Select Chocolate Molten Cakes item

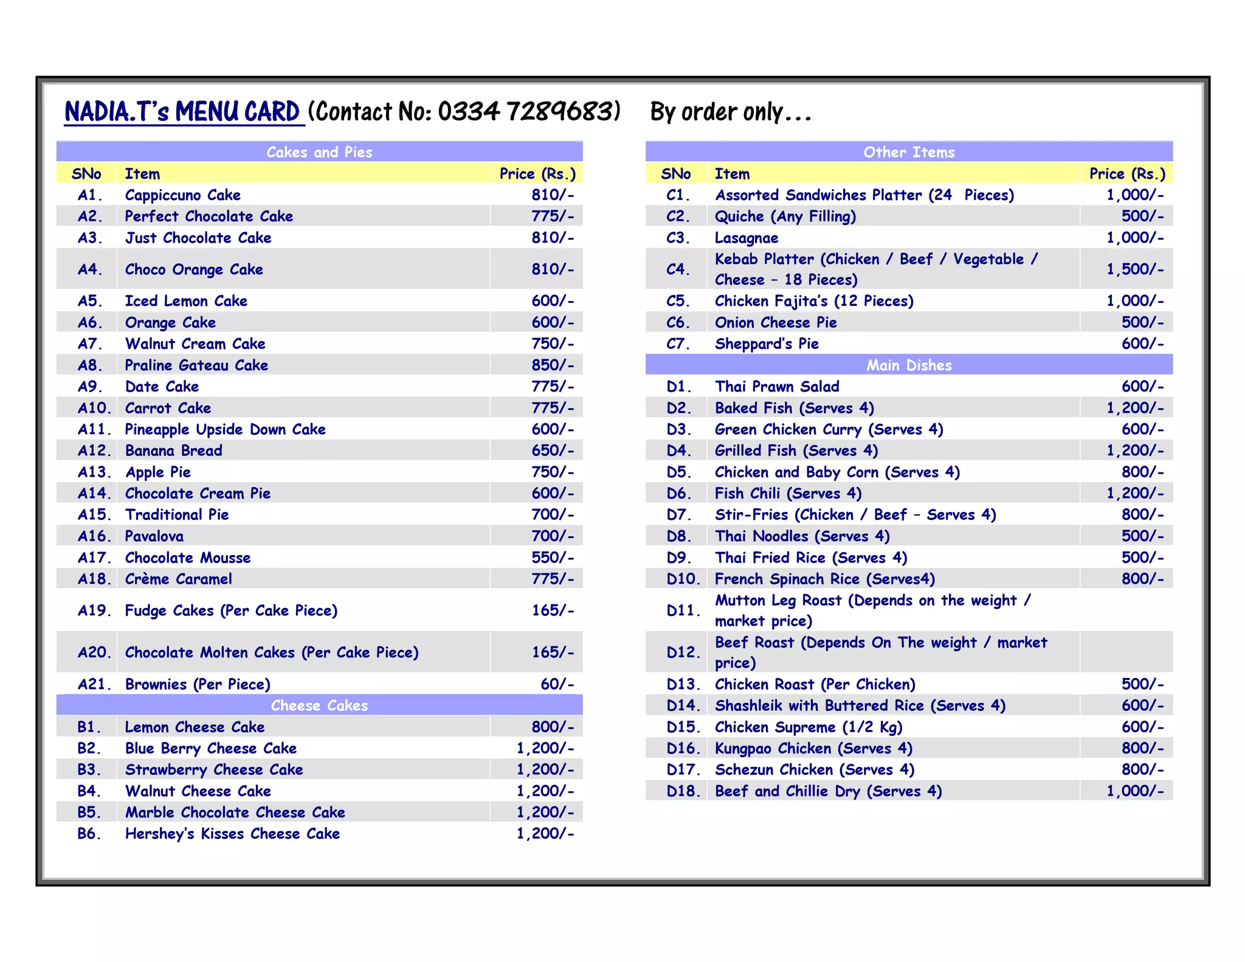tap(272, 652)
